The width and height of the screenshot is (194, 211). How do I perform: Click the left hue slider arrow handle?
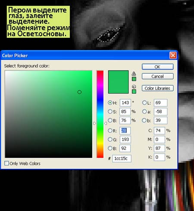tap(94, 123)
